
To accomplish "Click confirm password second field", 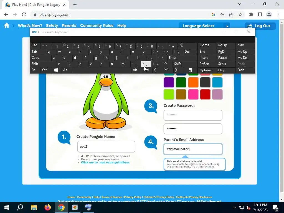I will pos(193,129).
